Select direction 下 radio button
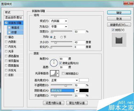Image resolution: width=134 pixels, height=111 pixels. click(x=62, y=37)
